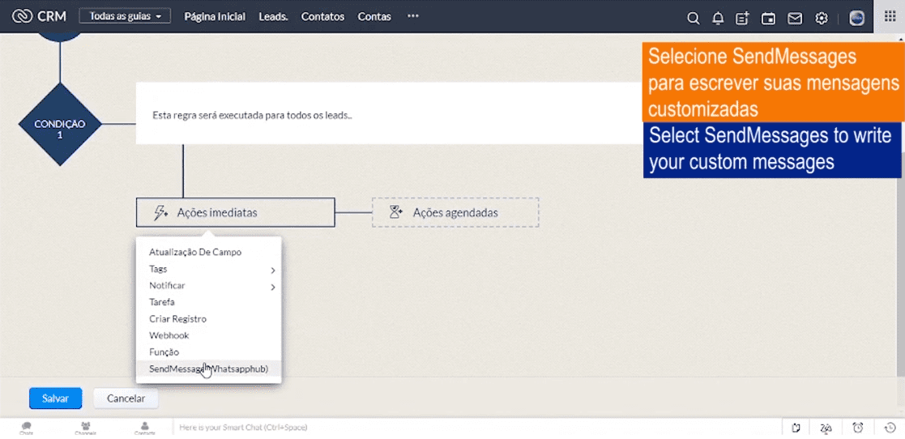Select SendMessage (Whatsapphub) from the menu
Viewport: 905px width, 439px height.
pyautogui.click(x=208, y=369)
